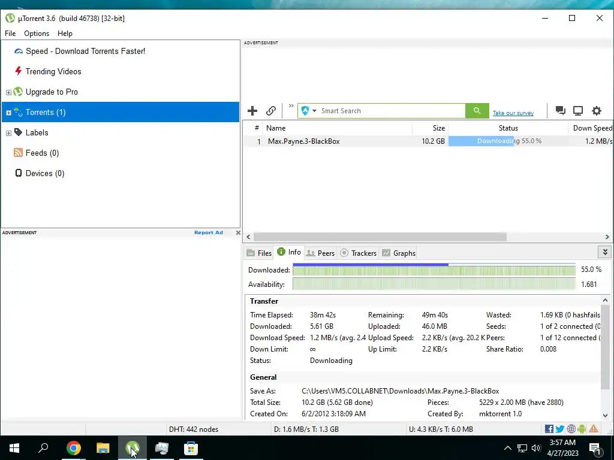Collapse detail pane with double-chevron button
Viewport: 614px width, 460px height.
pyautogui.click(x=605, y=252)
